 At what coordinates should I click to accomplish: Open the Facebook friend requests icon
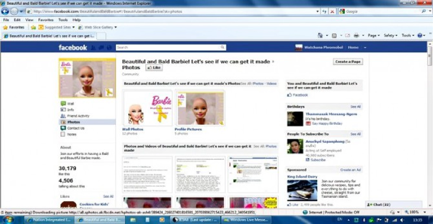(94, 47)
